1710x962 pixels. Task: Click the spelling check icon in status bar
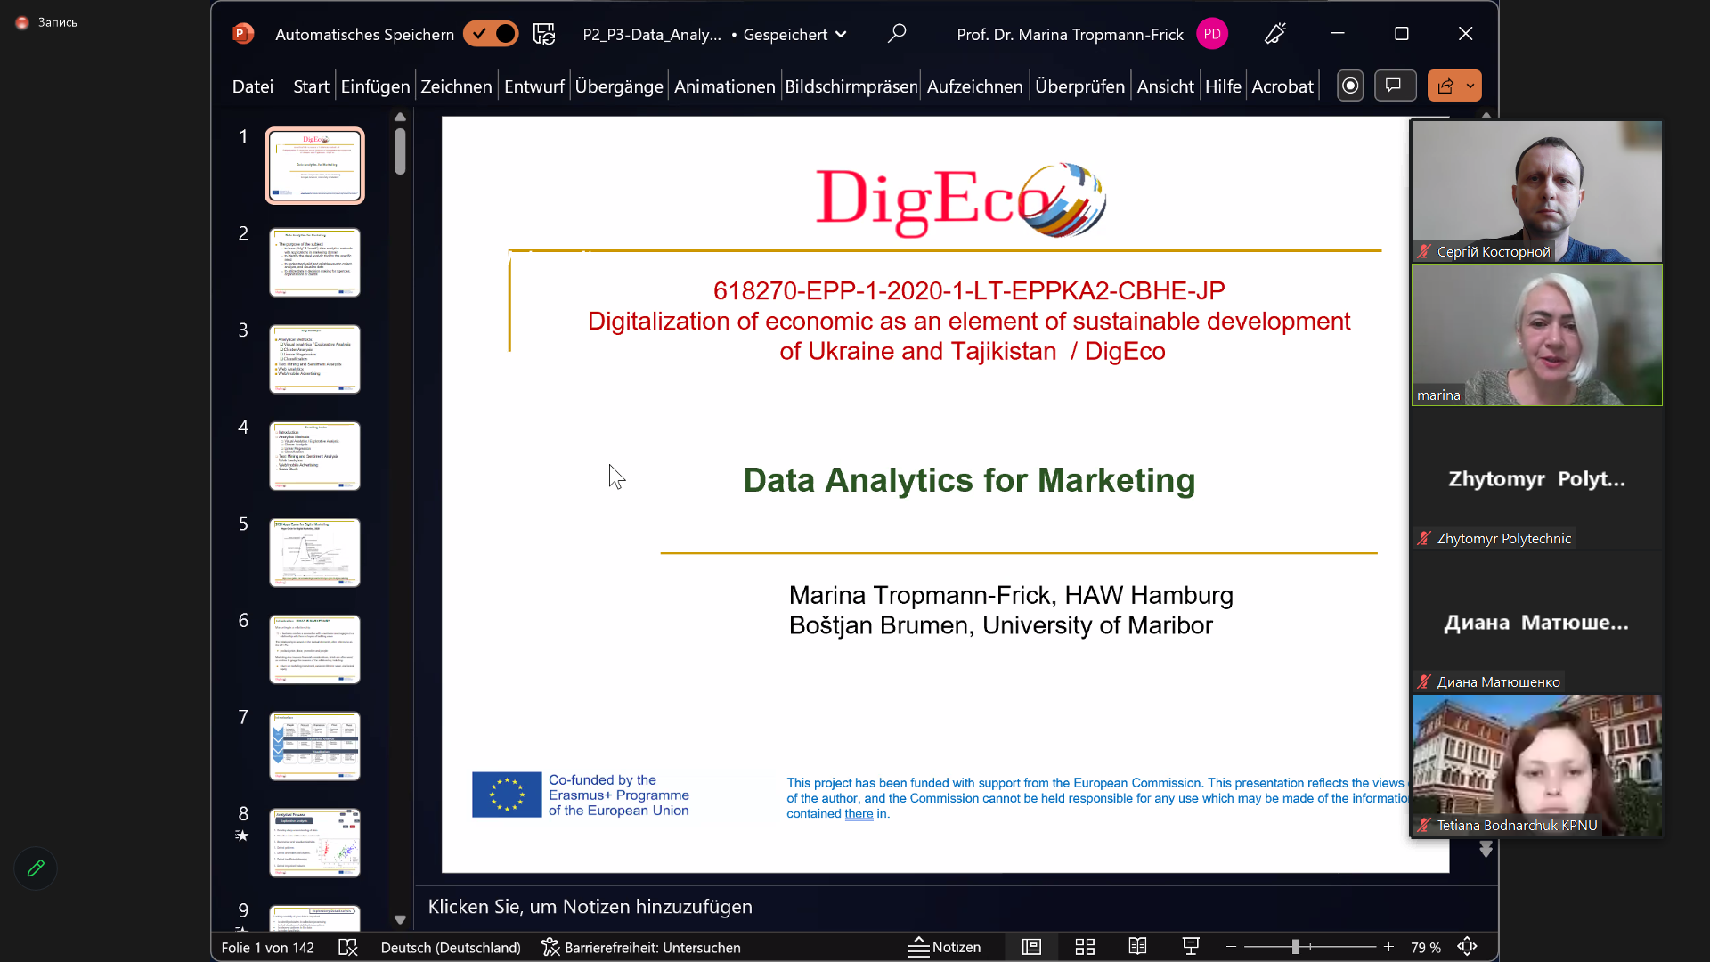(x=347, y=948)
